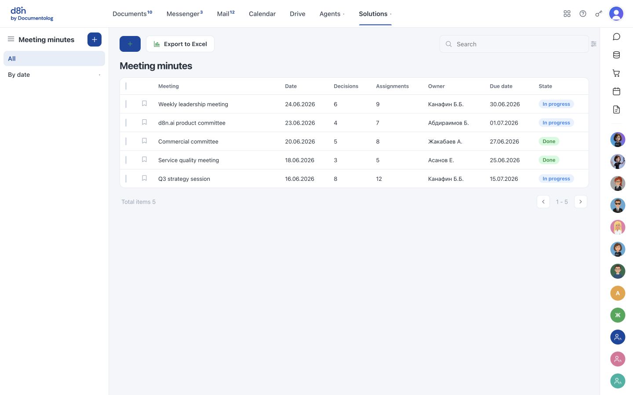Open the Solutions dropdown menu
Viewport: 633px width, 395px height.
(375, 14)
